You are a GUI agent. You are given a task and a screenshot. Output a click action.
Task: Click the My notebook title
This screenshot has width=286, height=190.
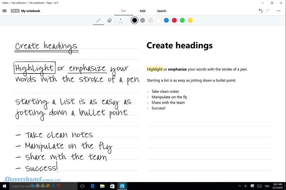click(31, 11)
